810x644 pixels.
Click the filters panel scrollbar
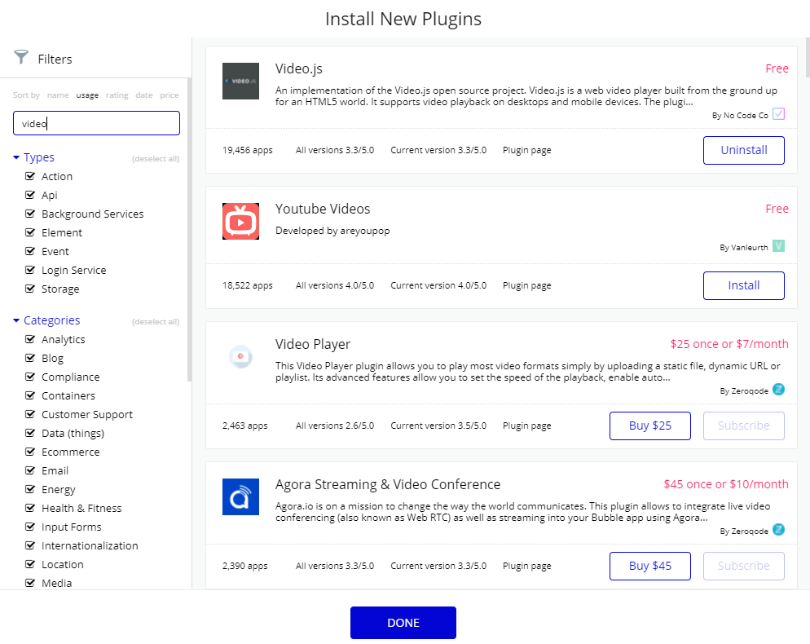(x=189, y=230)
